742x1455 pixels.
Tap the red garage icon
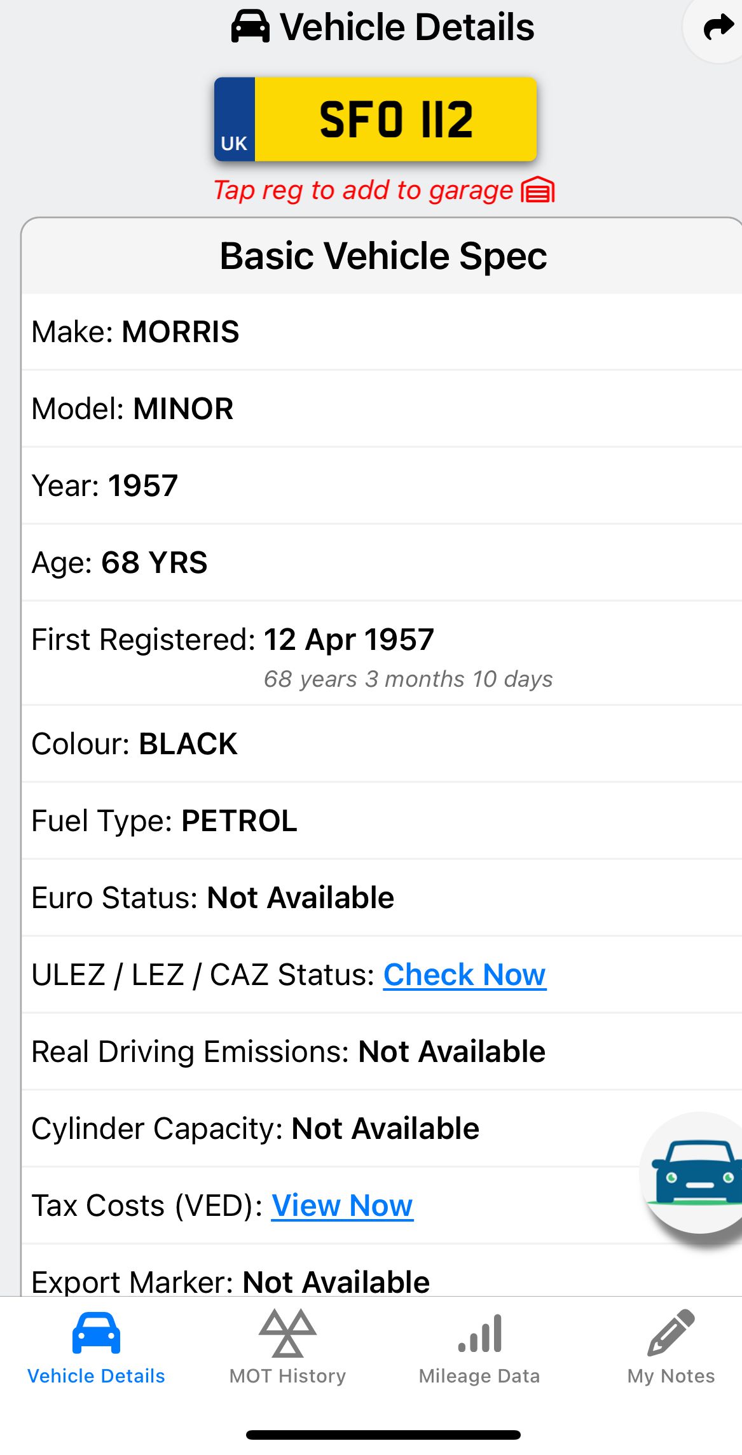click(538, 190)
